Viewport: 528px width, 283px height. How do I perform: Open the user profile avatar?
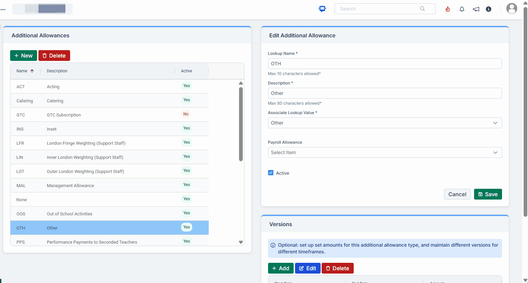point(512,8)
